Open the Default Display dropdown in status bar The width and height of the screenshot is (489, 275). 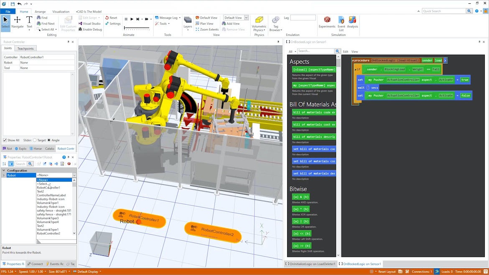click(87, 272)
